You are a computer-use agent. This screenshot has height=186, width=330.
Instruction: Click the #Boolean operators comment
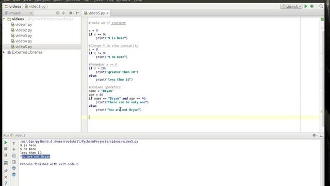pos(105,87)
